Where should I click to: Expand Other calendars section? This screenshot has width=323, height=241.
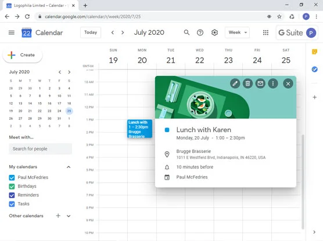point(69,216)
